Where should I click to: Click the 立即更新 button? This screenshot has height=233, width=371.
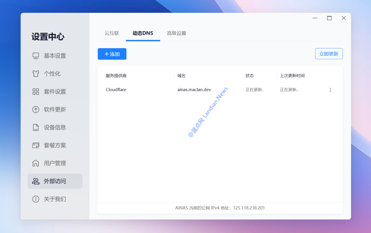329,54
